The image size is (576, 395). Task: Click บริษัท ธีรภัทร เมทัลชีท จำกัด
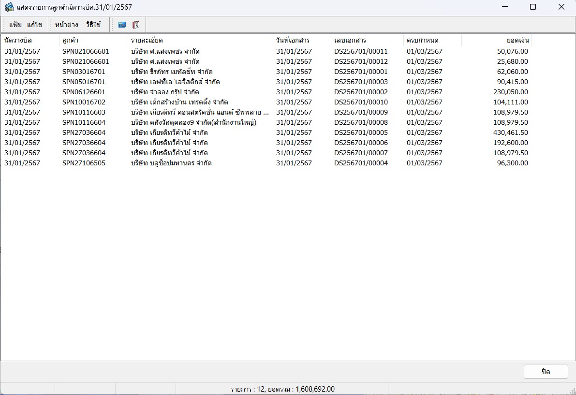172,72
